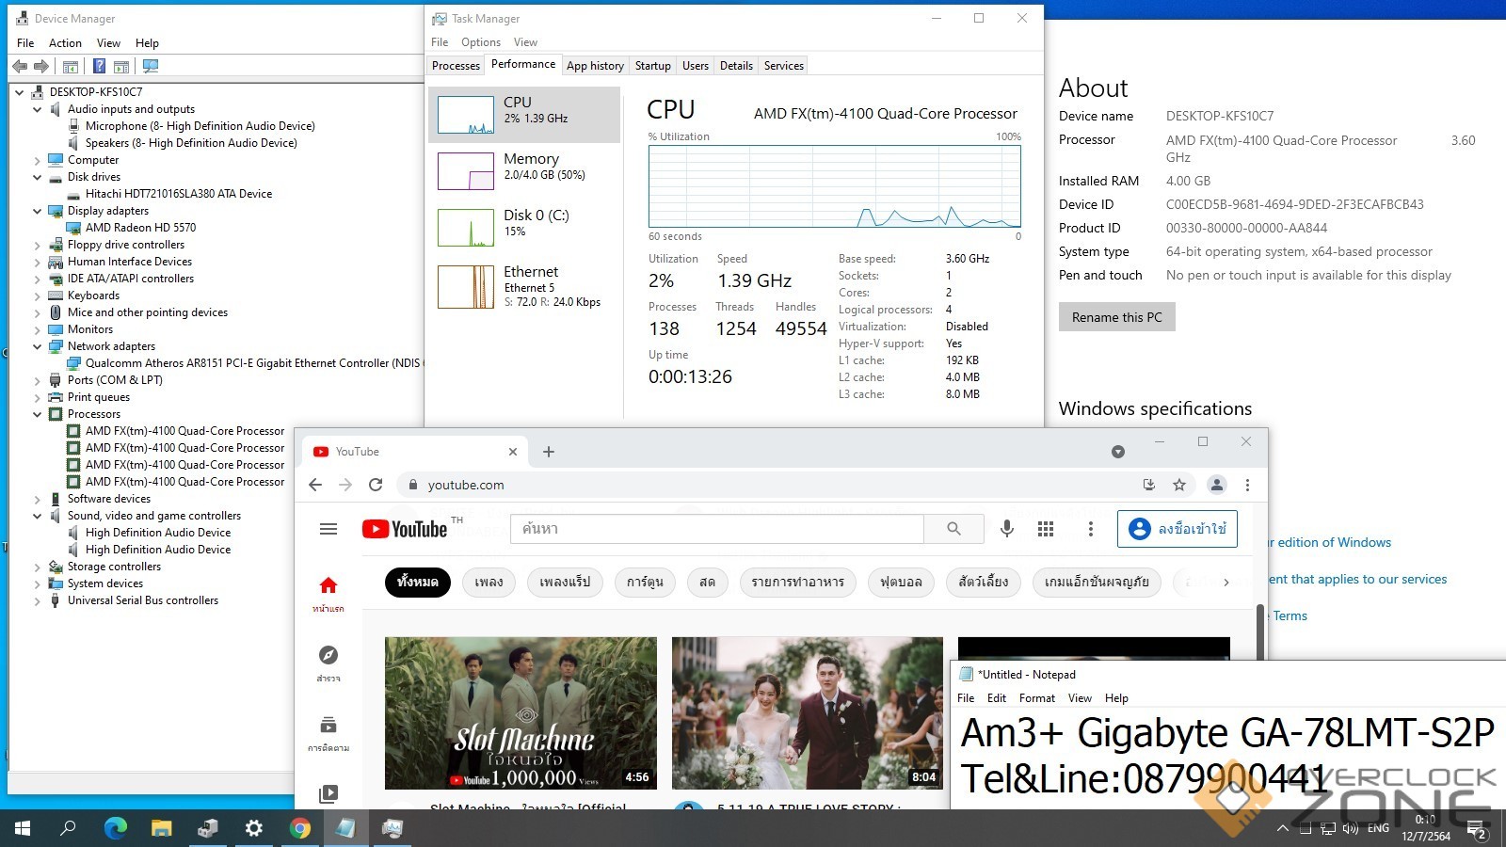The height and width of the screenshot is (847, 1506).
Task: Click the YouTube search input field
Action: coord(715,529)
